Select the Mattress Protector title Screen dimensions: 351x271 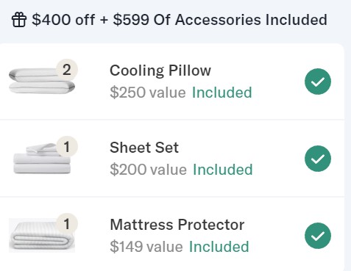(177, 225)
